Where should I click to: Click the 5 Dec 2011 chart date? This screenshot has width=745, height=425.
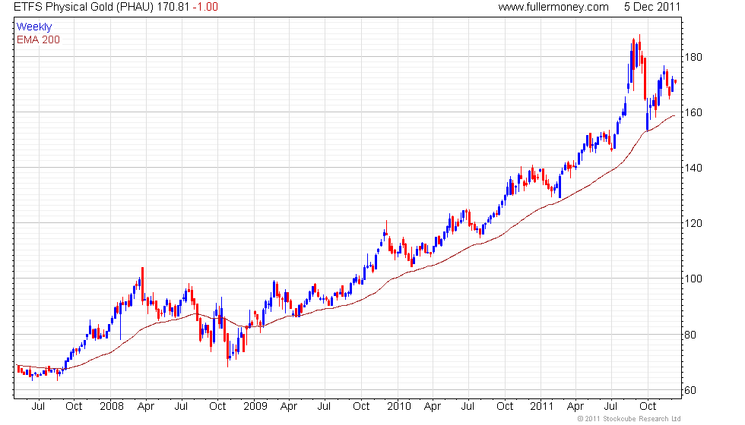652,7
